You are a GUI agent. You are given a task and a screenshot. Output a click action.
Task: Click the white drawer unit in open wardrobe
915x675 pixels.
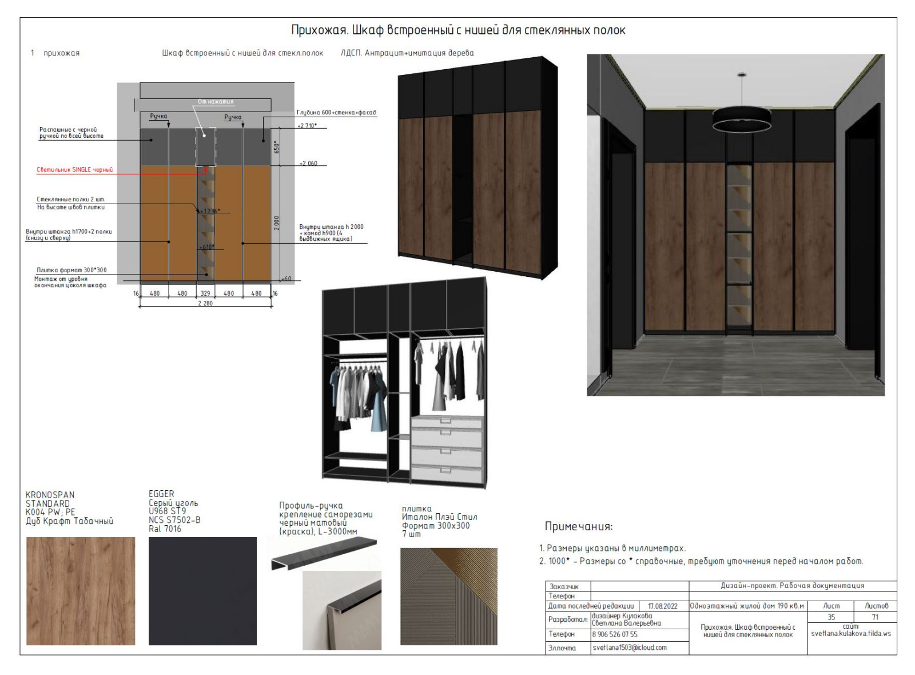pos(446,448)
